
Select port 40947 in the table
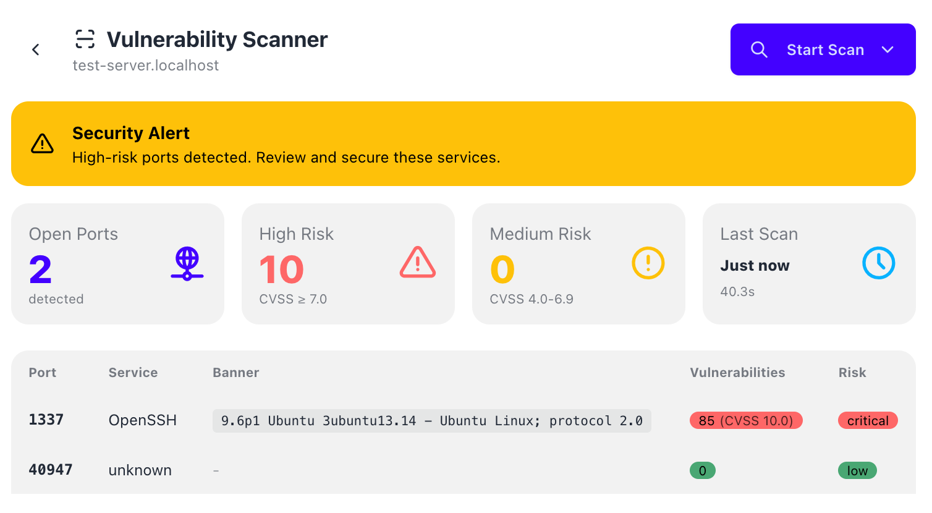51,470
